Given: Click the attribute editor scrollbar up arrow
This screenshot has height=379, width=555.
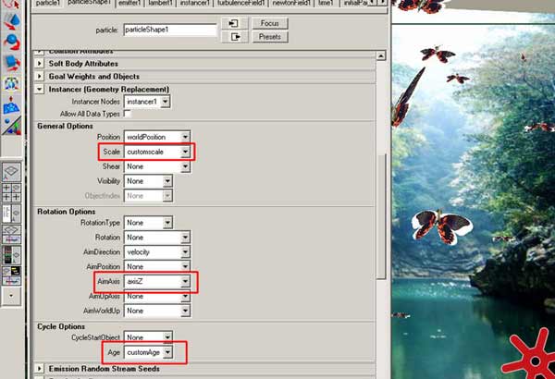Looking at the screenshot, I should pyautogui.click(x=381, y=55).
